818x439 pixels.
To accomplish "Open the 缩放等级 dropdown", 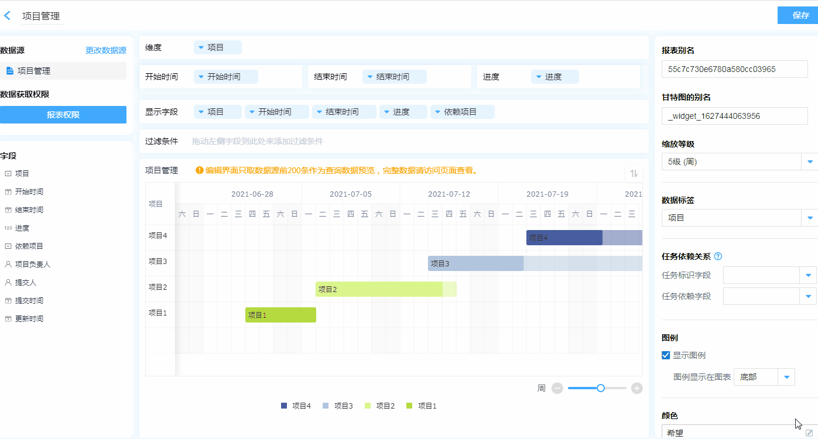I will [x=810, y=162].
